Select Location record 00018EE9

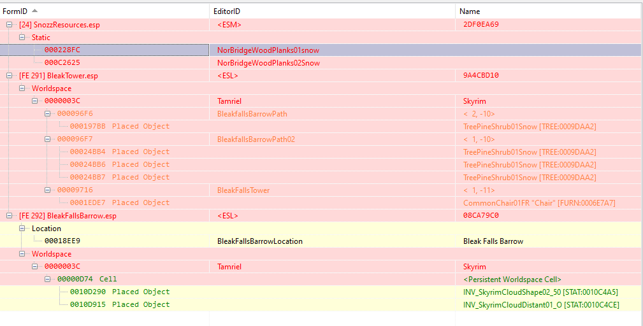click(62, 241)
